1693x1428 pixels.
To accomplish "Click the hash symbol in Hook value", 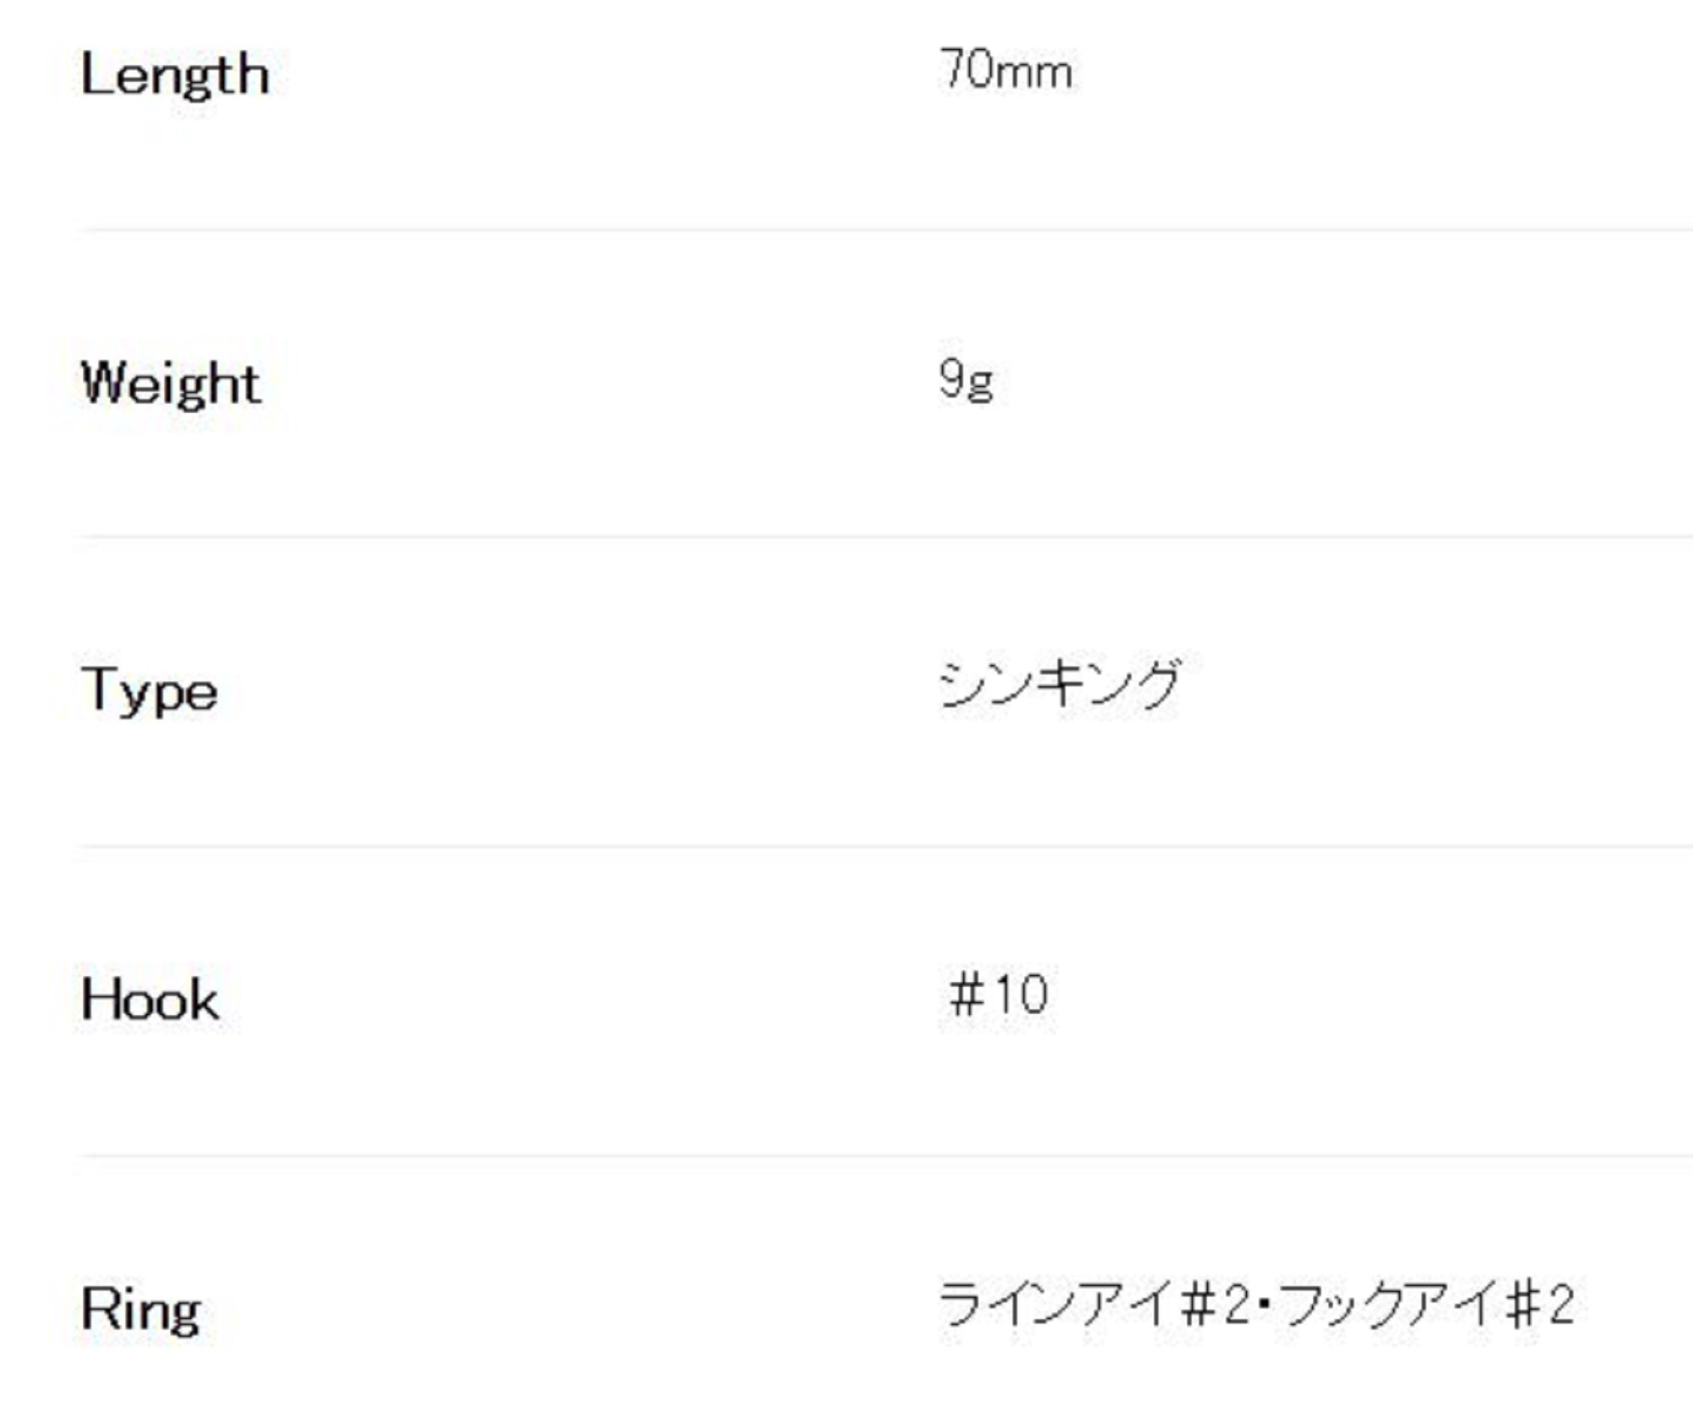I will pyautogui.click(x=966, y=994).
